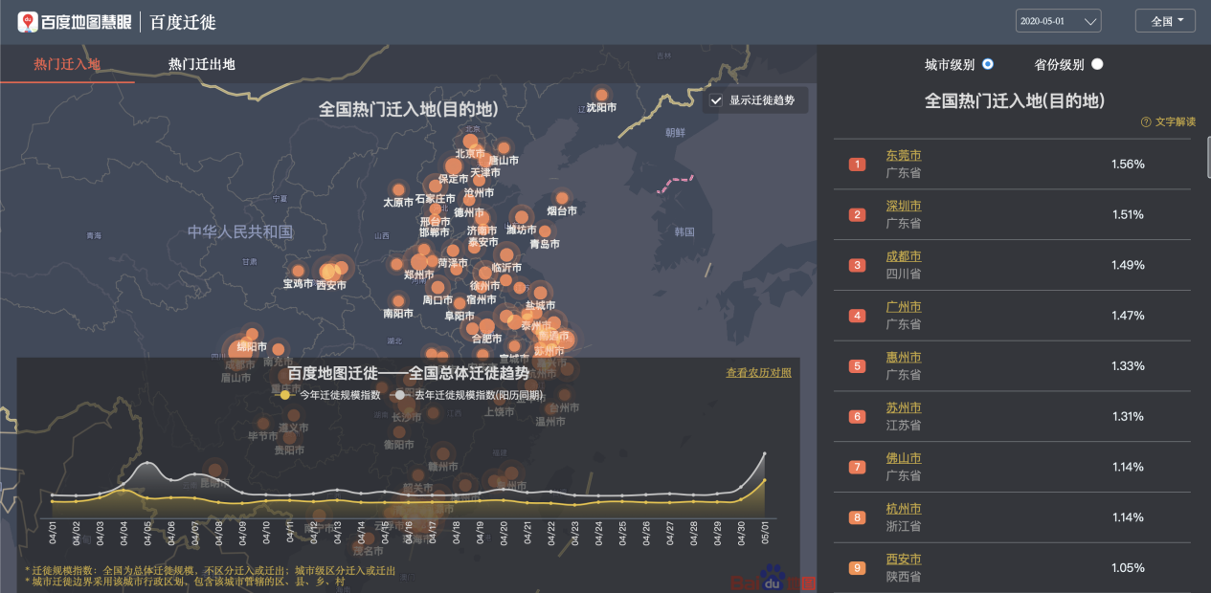Click the Baidu Map Huiyan logo icon
1211x593 pixels.
point(28,22)
